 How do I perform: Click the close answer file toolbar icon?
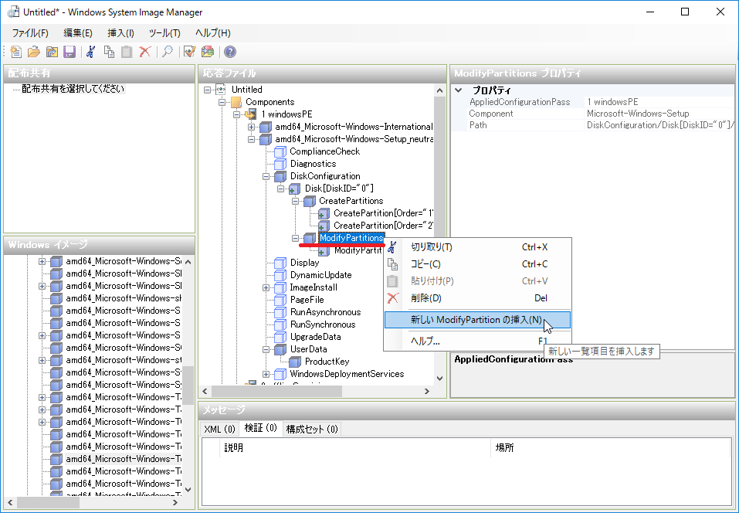(52, 52)
